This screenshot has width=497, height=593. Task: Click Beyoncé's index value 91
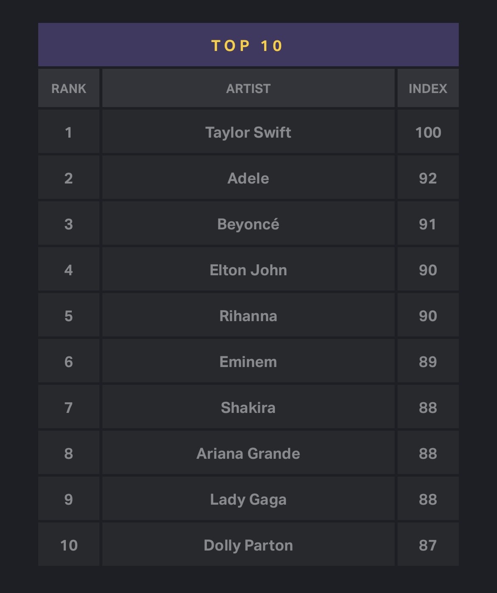428,224
